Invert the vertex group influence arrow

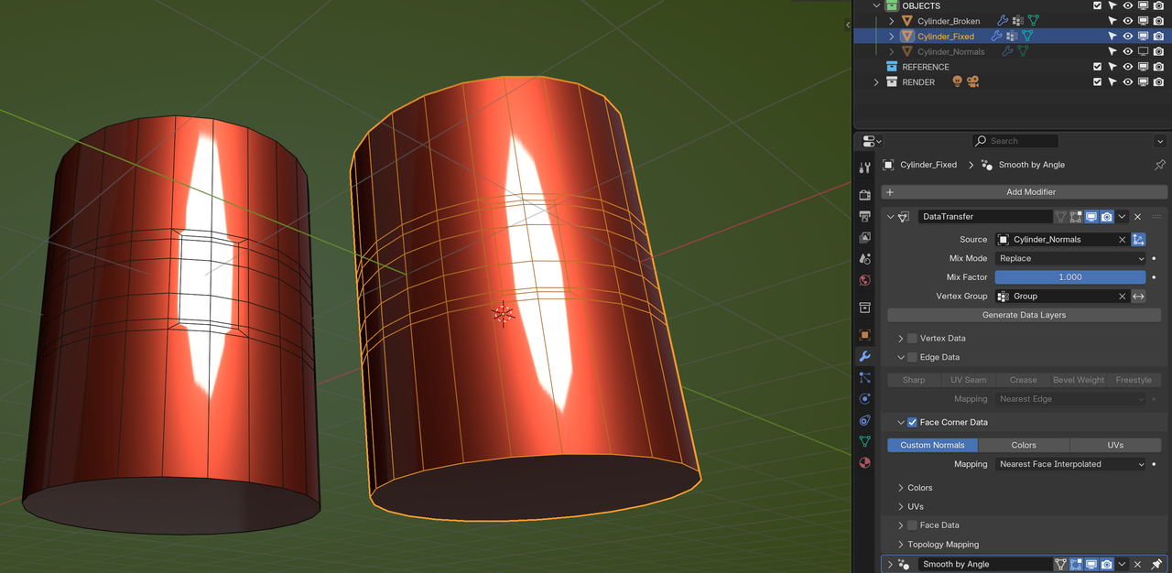pyautogui.click(x=1138, y=297)
